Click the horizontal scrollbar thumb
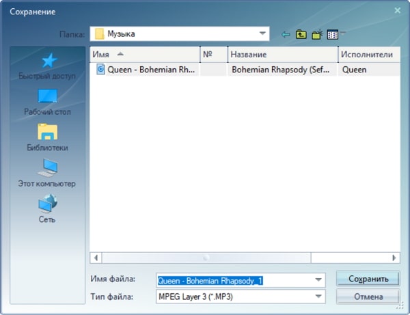The height and width of the screenshot is (315, 410). point(206,258)
